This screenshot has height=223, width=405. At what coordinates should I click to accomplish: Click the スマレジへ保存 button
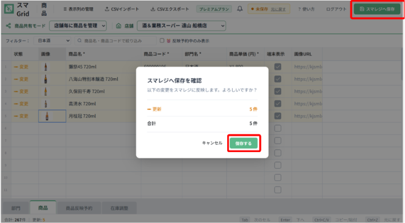[x=377, y=9]
